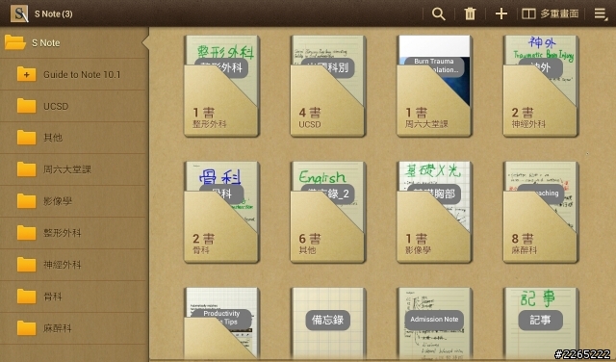The image size is (616, 362).
Task: Open the 備忘錄 note
Action: coord(328,323)
